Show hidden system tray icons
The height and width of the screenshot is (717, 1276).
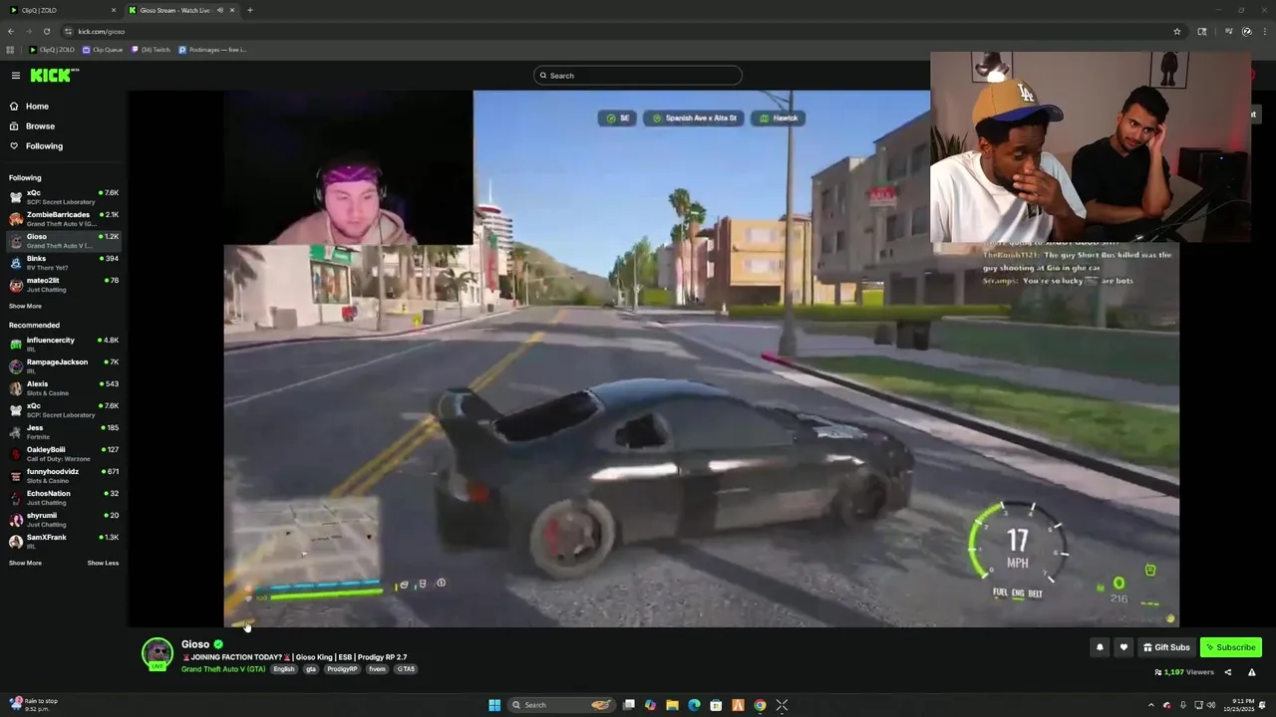pos(1150,705)
